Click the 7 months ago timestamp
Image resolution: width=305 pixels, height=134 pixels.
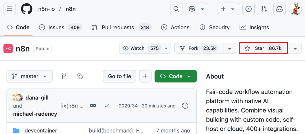coord(173,131)
